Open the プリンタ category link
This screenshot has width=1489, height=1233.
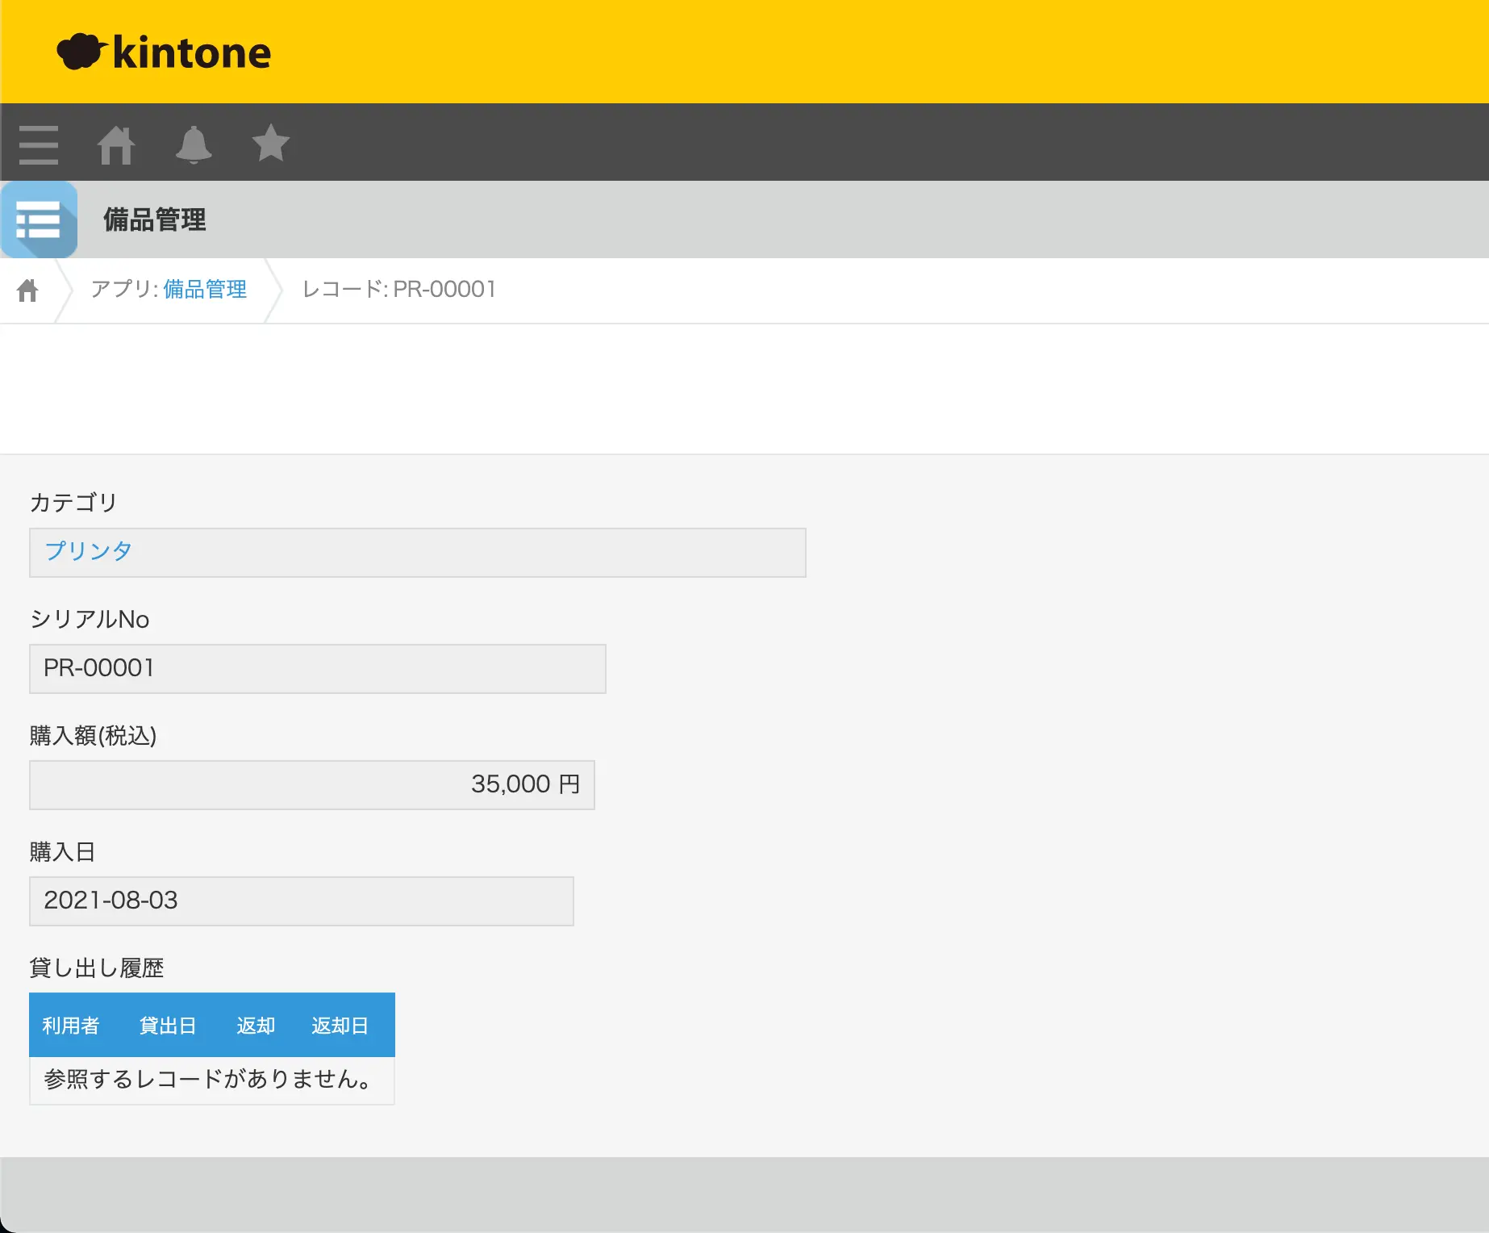[88, 551]
